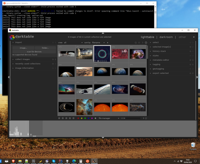Reset the history stack module
Image resolution: width=200 pixels, height=164 pixels.
[190, 51]
